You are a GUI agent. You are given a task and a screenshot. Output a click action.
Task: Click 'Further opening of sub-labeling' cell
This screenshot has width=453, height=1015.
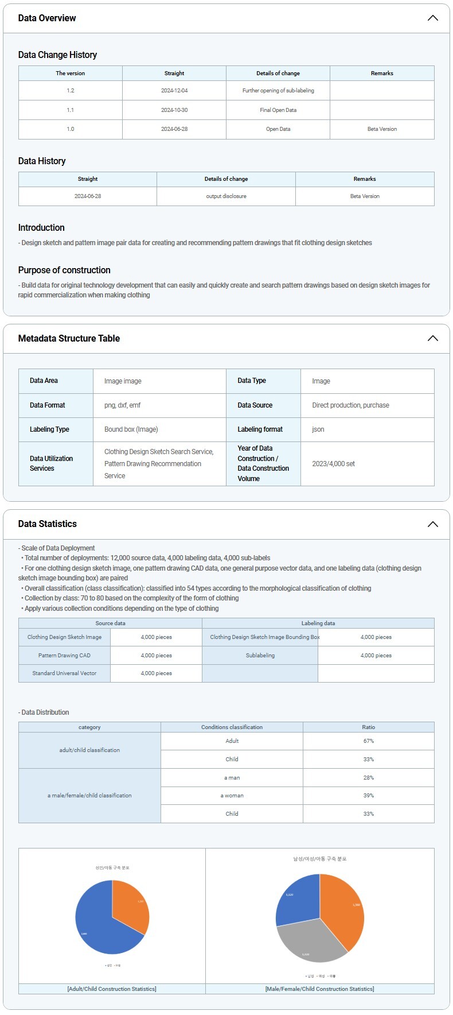[x=278, y=91]
